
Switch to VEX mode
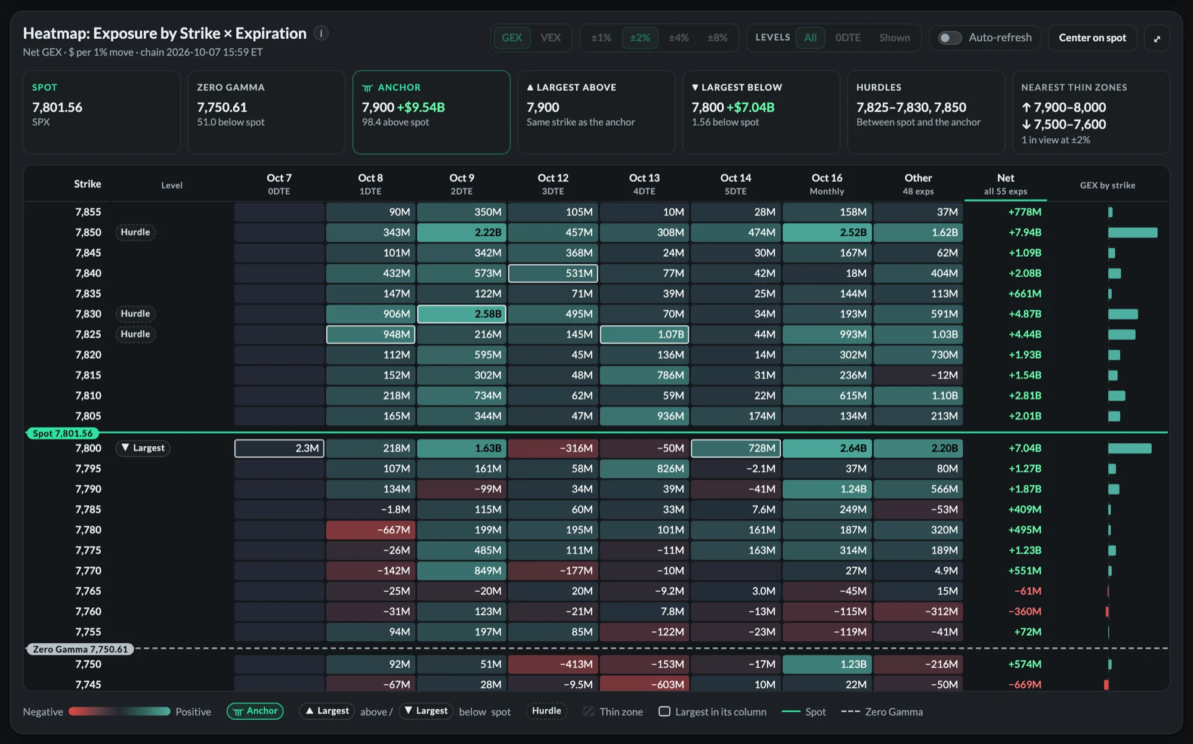tap(550, 38)
